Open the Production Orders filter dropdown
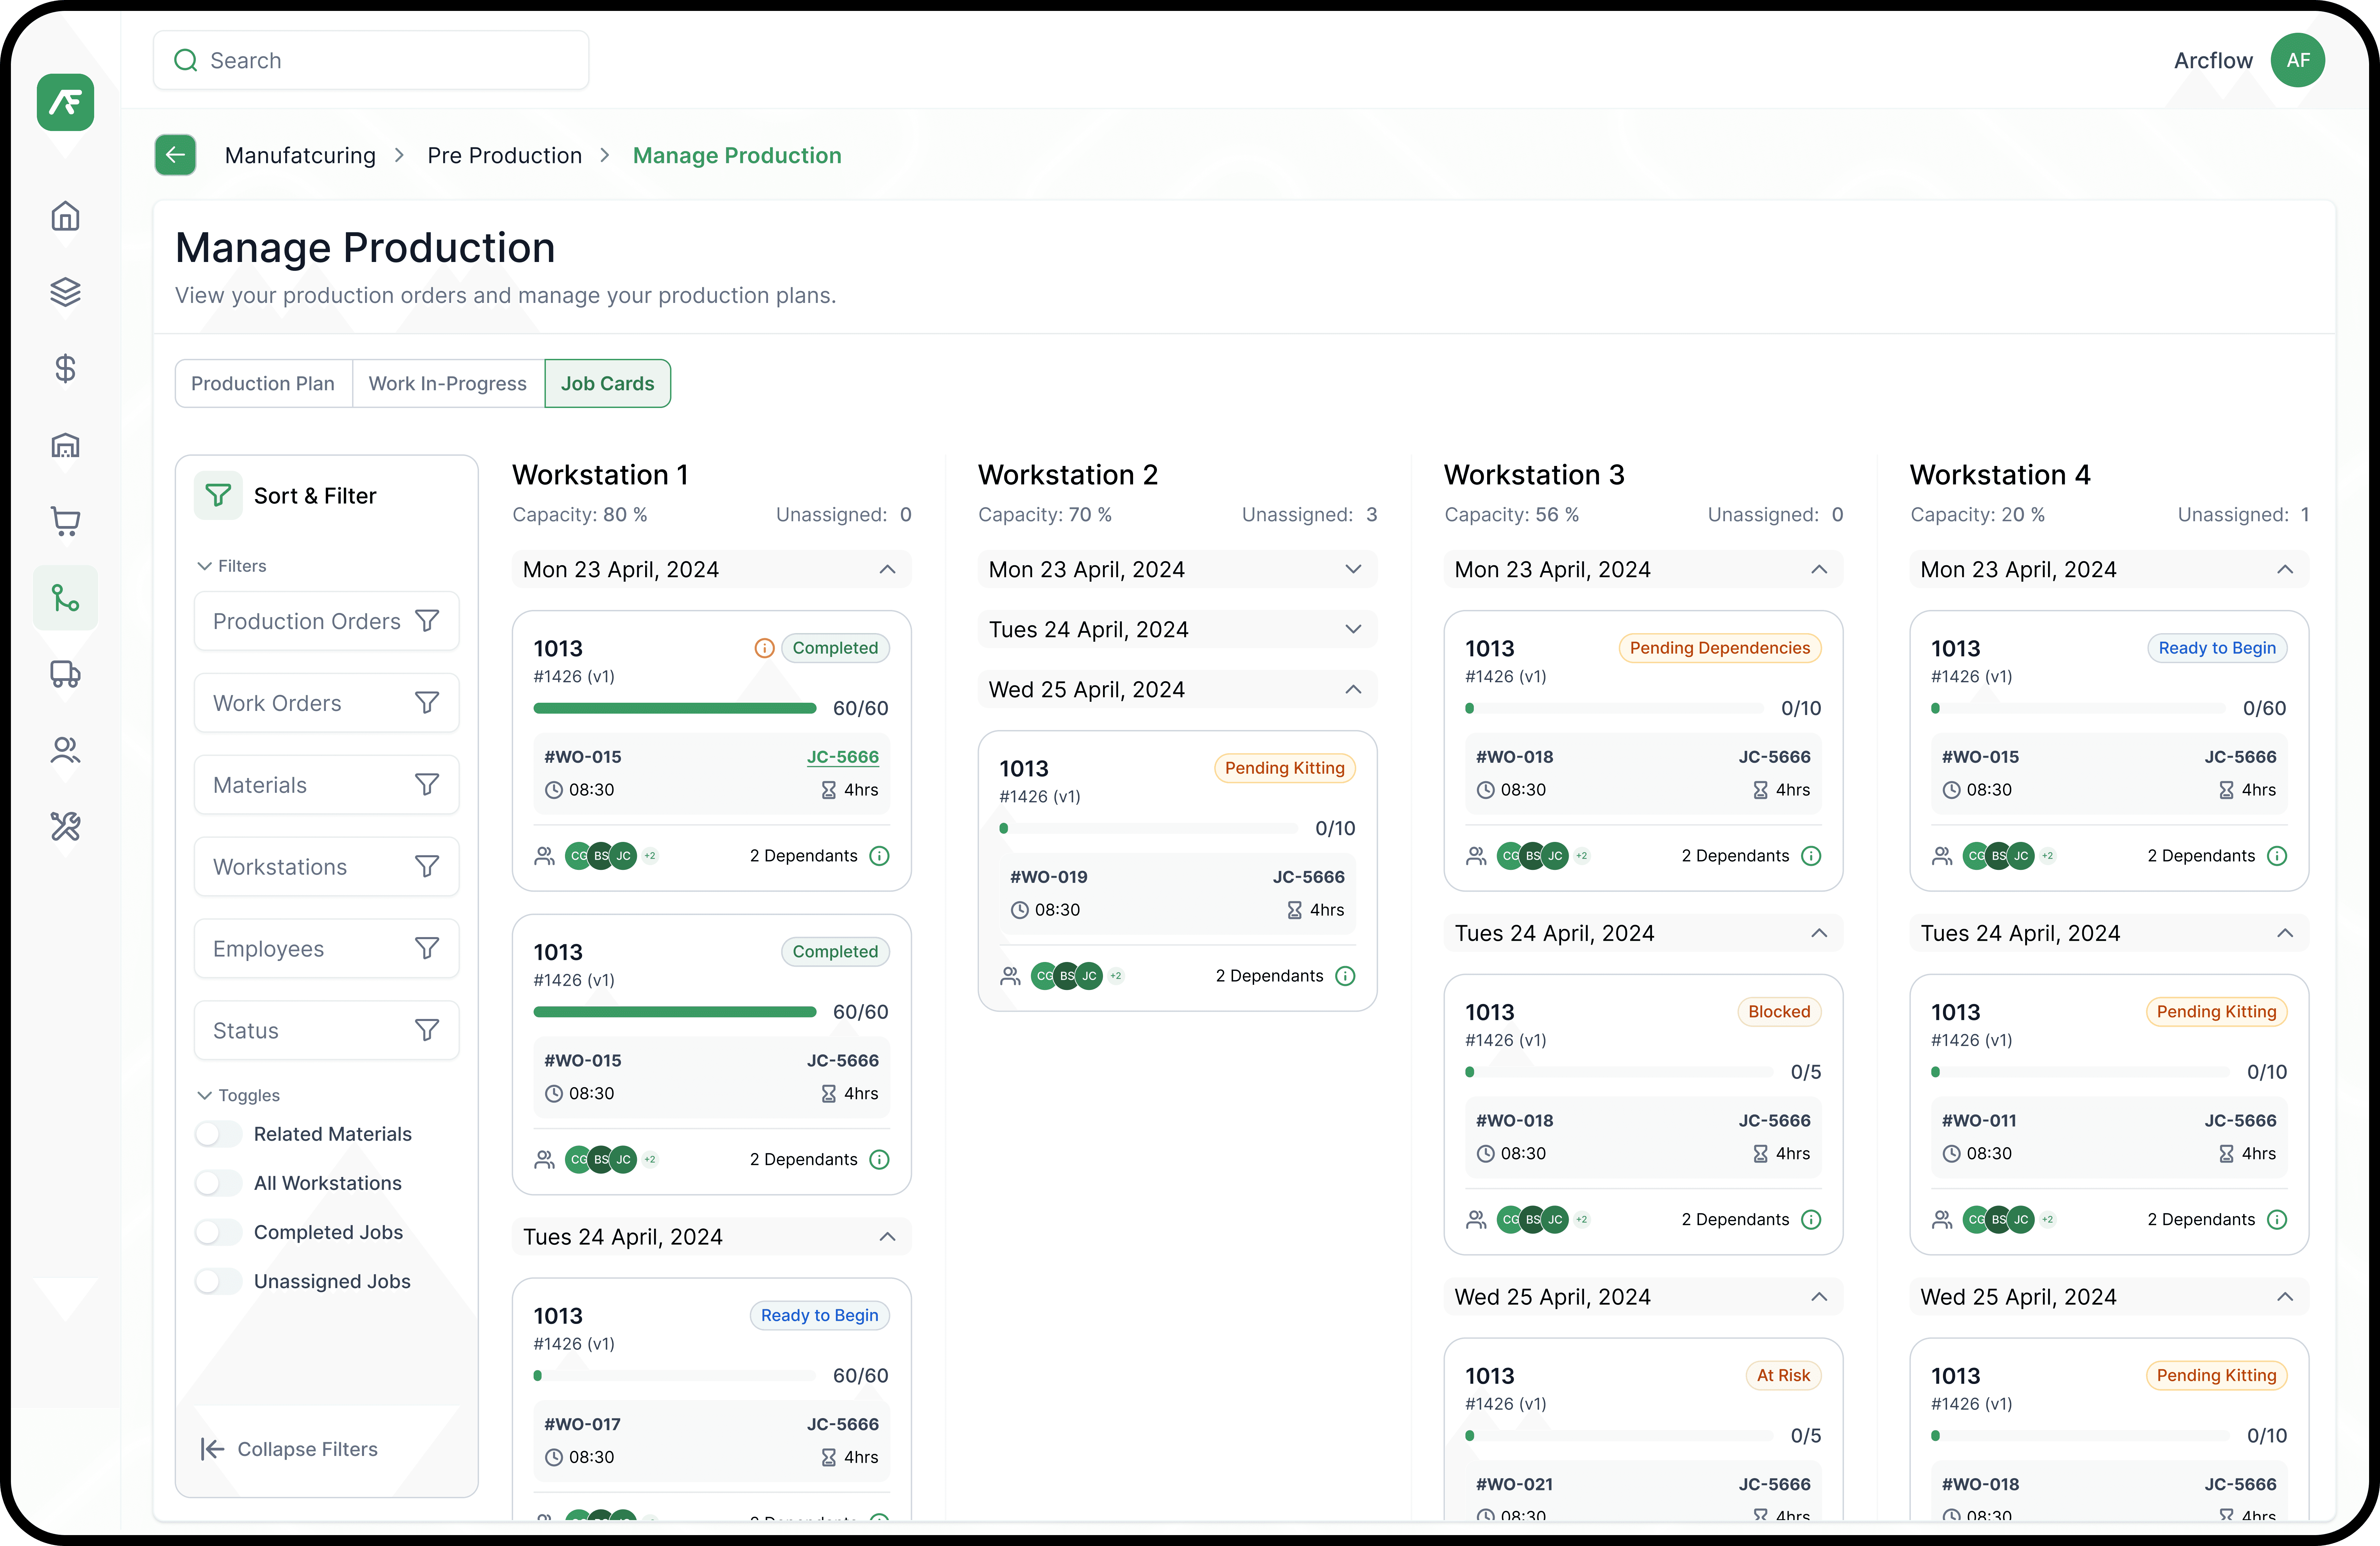 pos(326,621)
